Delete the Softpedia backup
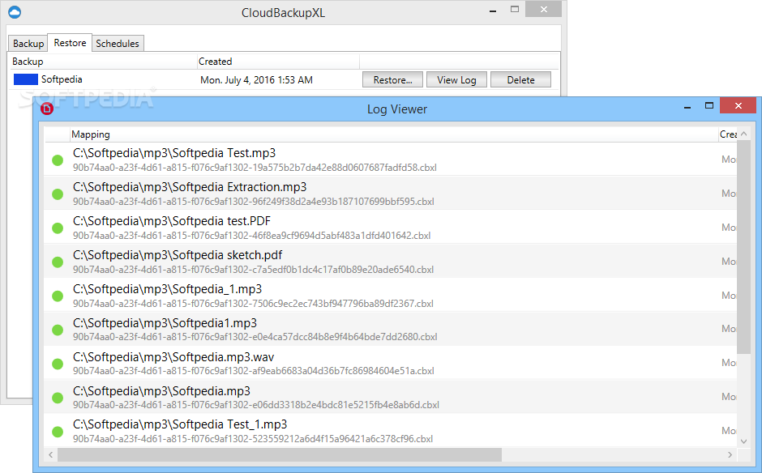The height and width of the screenshot is (473, 762). (x=520, y=79)
